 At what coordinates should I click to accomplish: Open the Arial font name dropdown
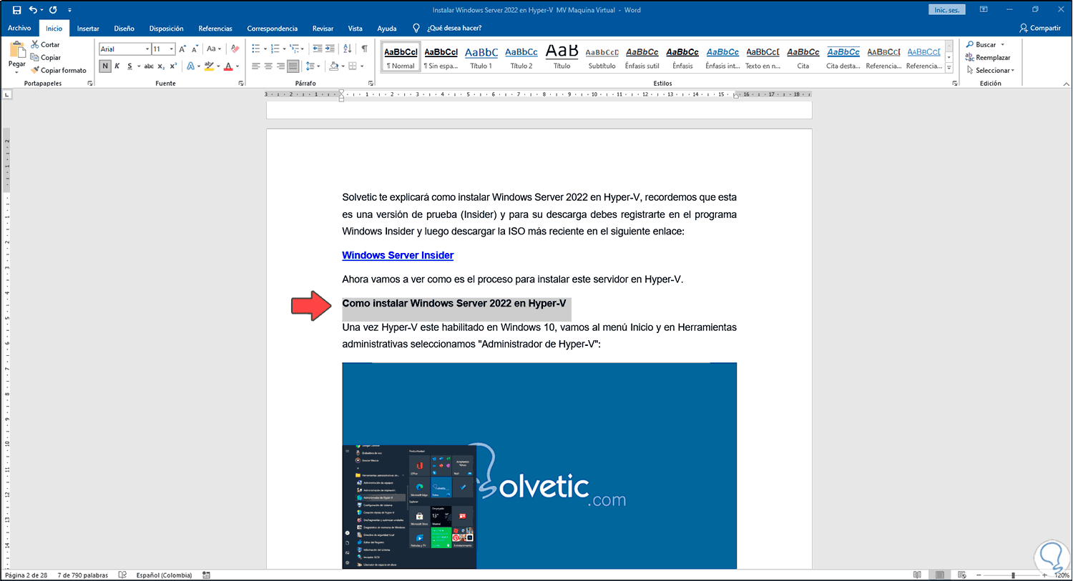[x=147, y=49]
